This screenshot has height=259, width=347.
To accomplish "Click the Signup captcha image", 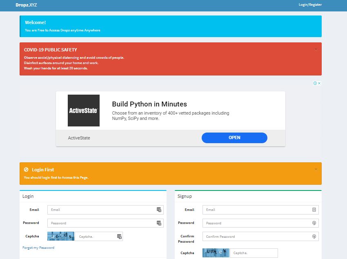I will point(216,253).
